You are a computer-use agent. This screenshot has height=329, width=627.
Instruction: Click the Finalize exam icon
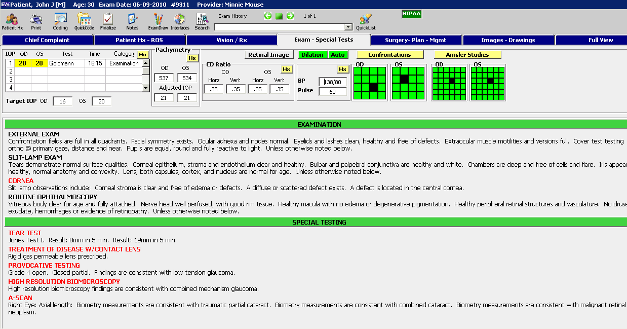pos(107,19)
